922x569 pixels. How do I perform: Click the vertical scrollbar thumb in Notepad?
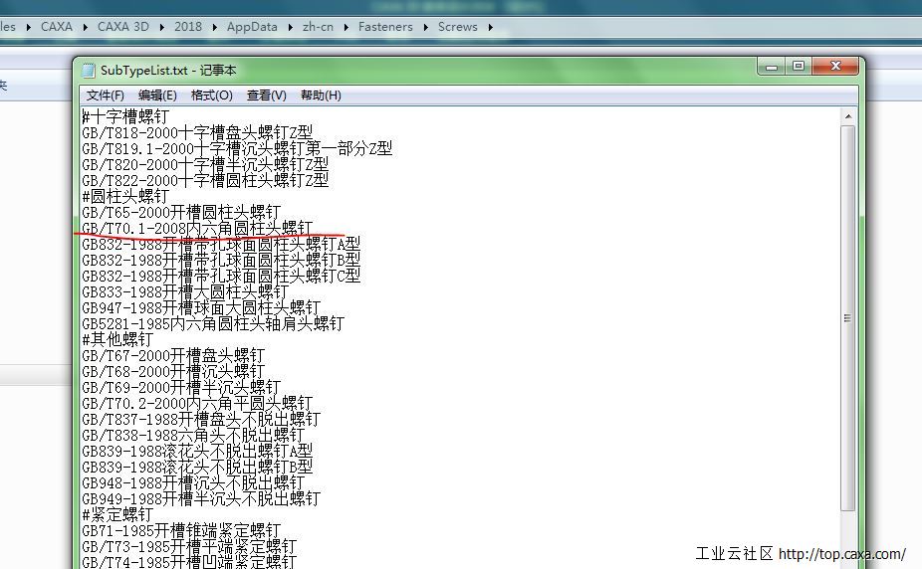coord(848,317)
